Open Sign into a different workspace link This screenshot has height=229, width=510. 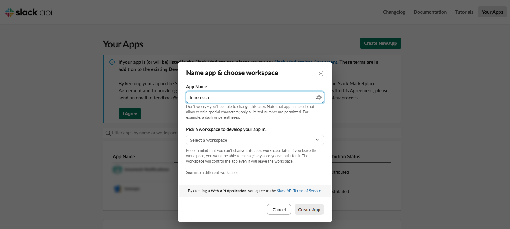pos(212,173)
